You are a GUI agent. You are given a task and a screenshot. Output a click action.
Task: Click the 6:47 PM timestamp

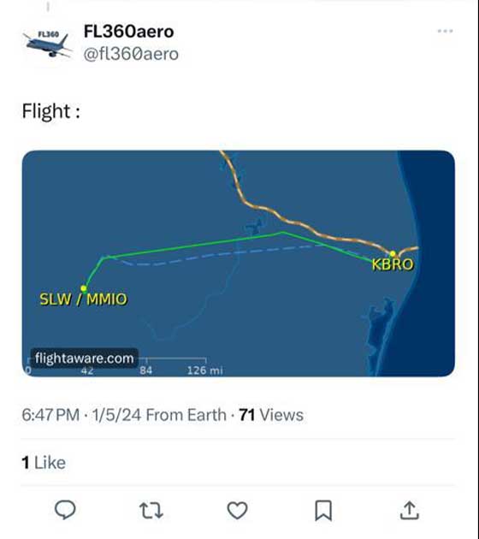[50, 415]
